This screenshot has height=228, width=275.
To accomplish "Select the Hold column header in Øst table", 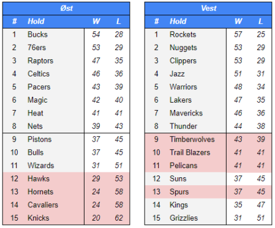I will coord(36,21).
